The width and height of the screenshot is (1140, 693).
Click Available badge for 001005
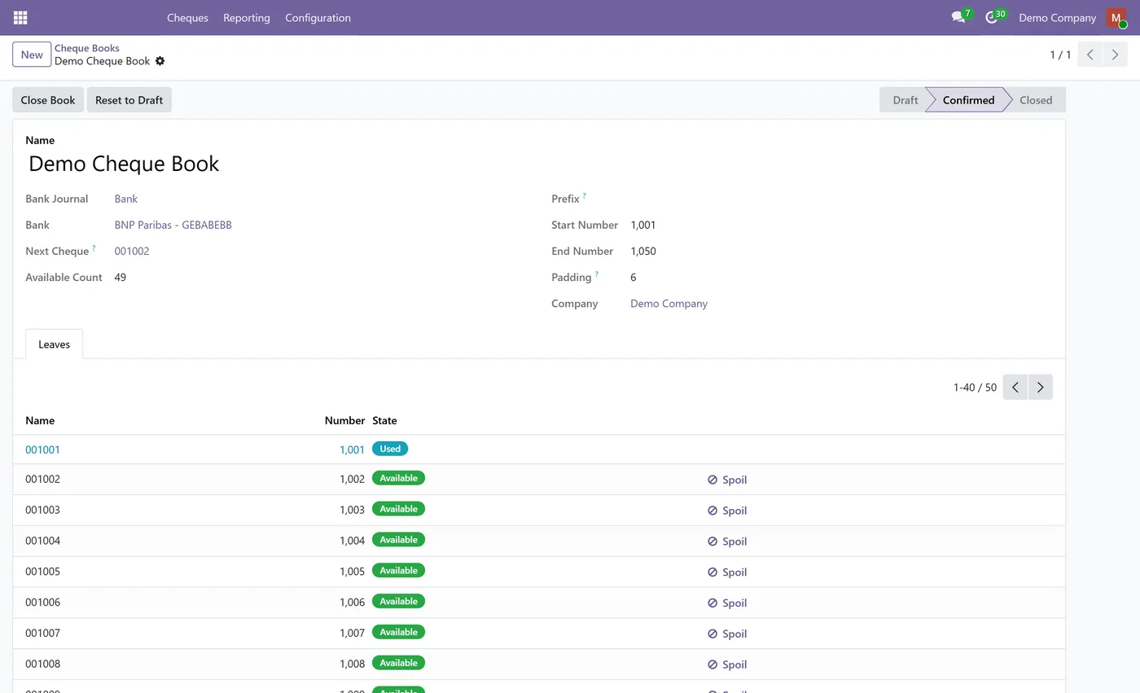[398, 571]
